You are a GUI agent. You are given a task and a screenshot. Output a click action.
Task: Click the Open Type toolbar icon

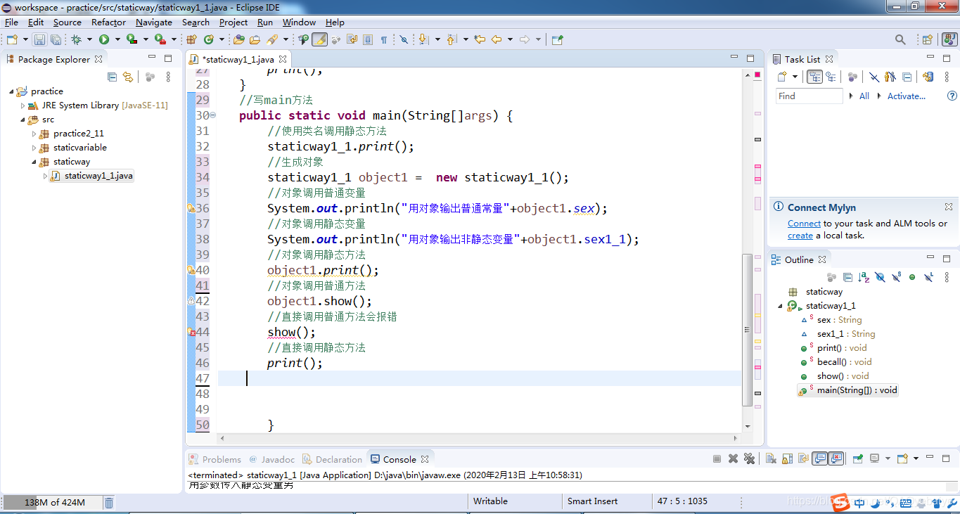click(x=239, y=40)
